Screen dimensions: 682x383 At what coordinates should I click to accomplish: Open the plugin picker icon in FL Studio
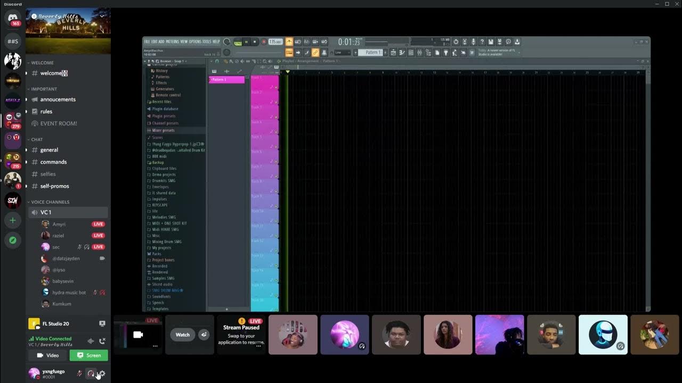pyautogui.click(x=446, y=53)
